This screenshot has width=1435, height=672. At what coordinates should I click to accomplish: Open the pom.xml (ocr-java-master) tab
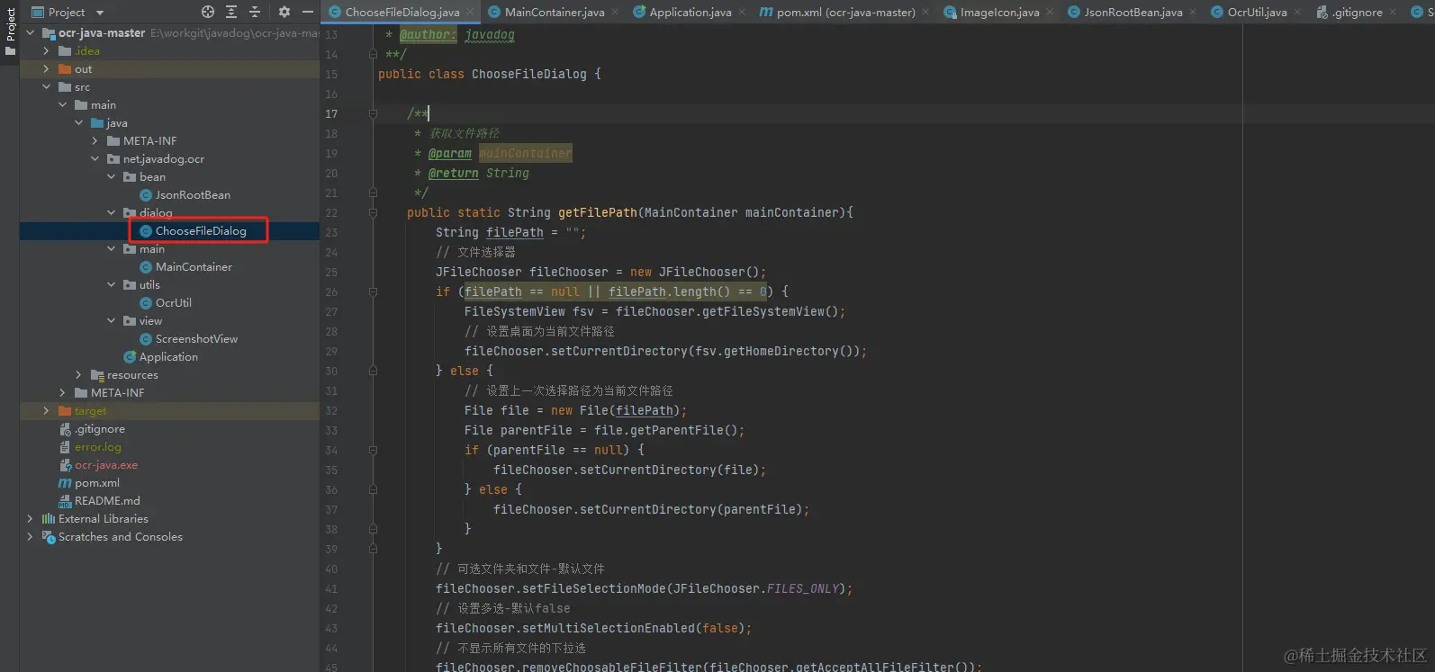[x=845, y=13]
